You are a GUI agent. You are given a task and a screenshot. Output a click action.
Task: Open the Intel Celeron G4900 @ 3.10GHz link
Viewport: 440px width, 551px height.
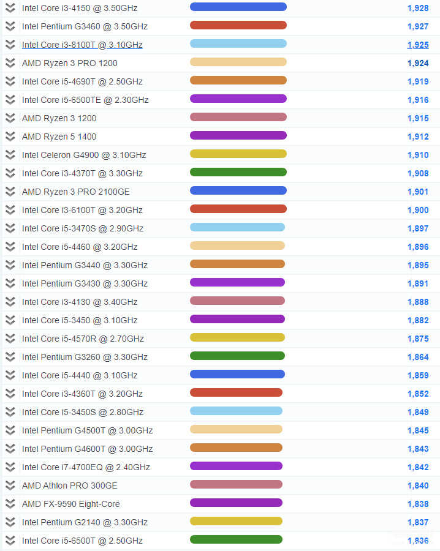84,155
